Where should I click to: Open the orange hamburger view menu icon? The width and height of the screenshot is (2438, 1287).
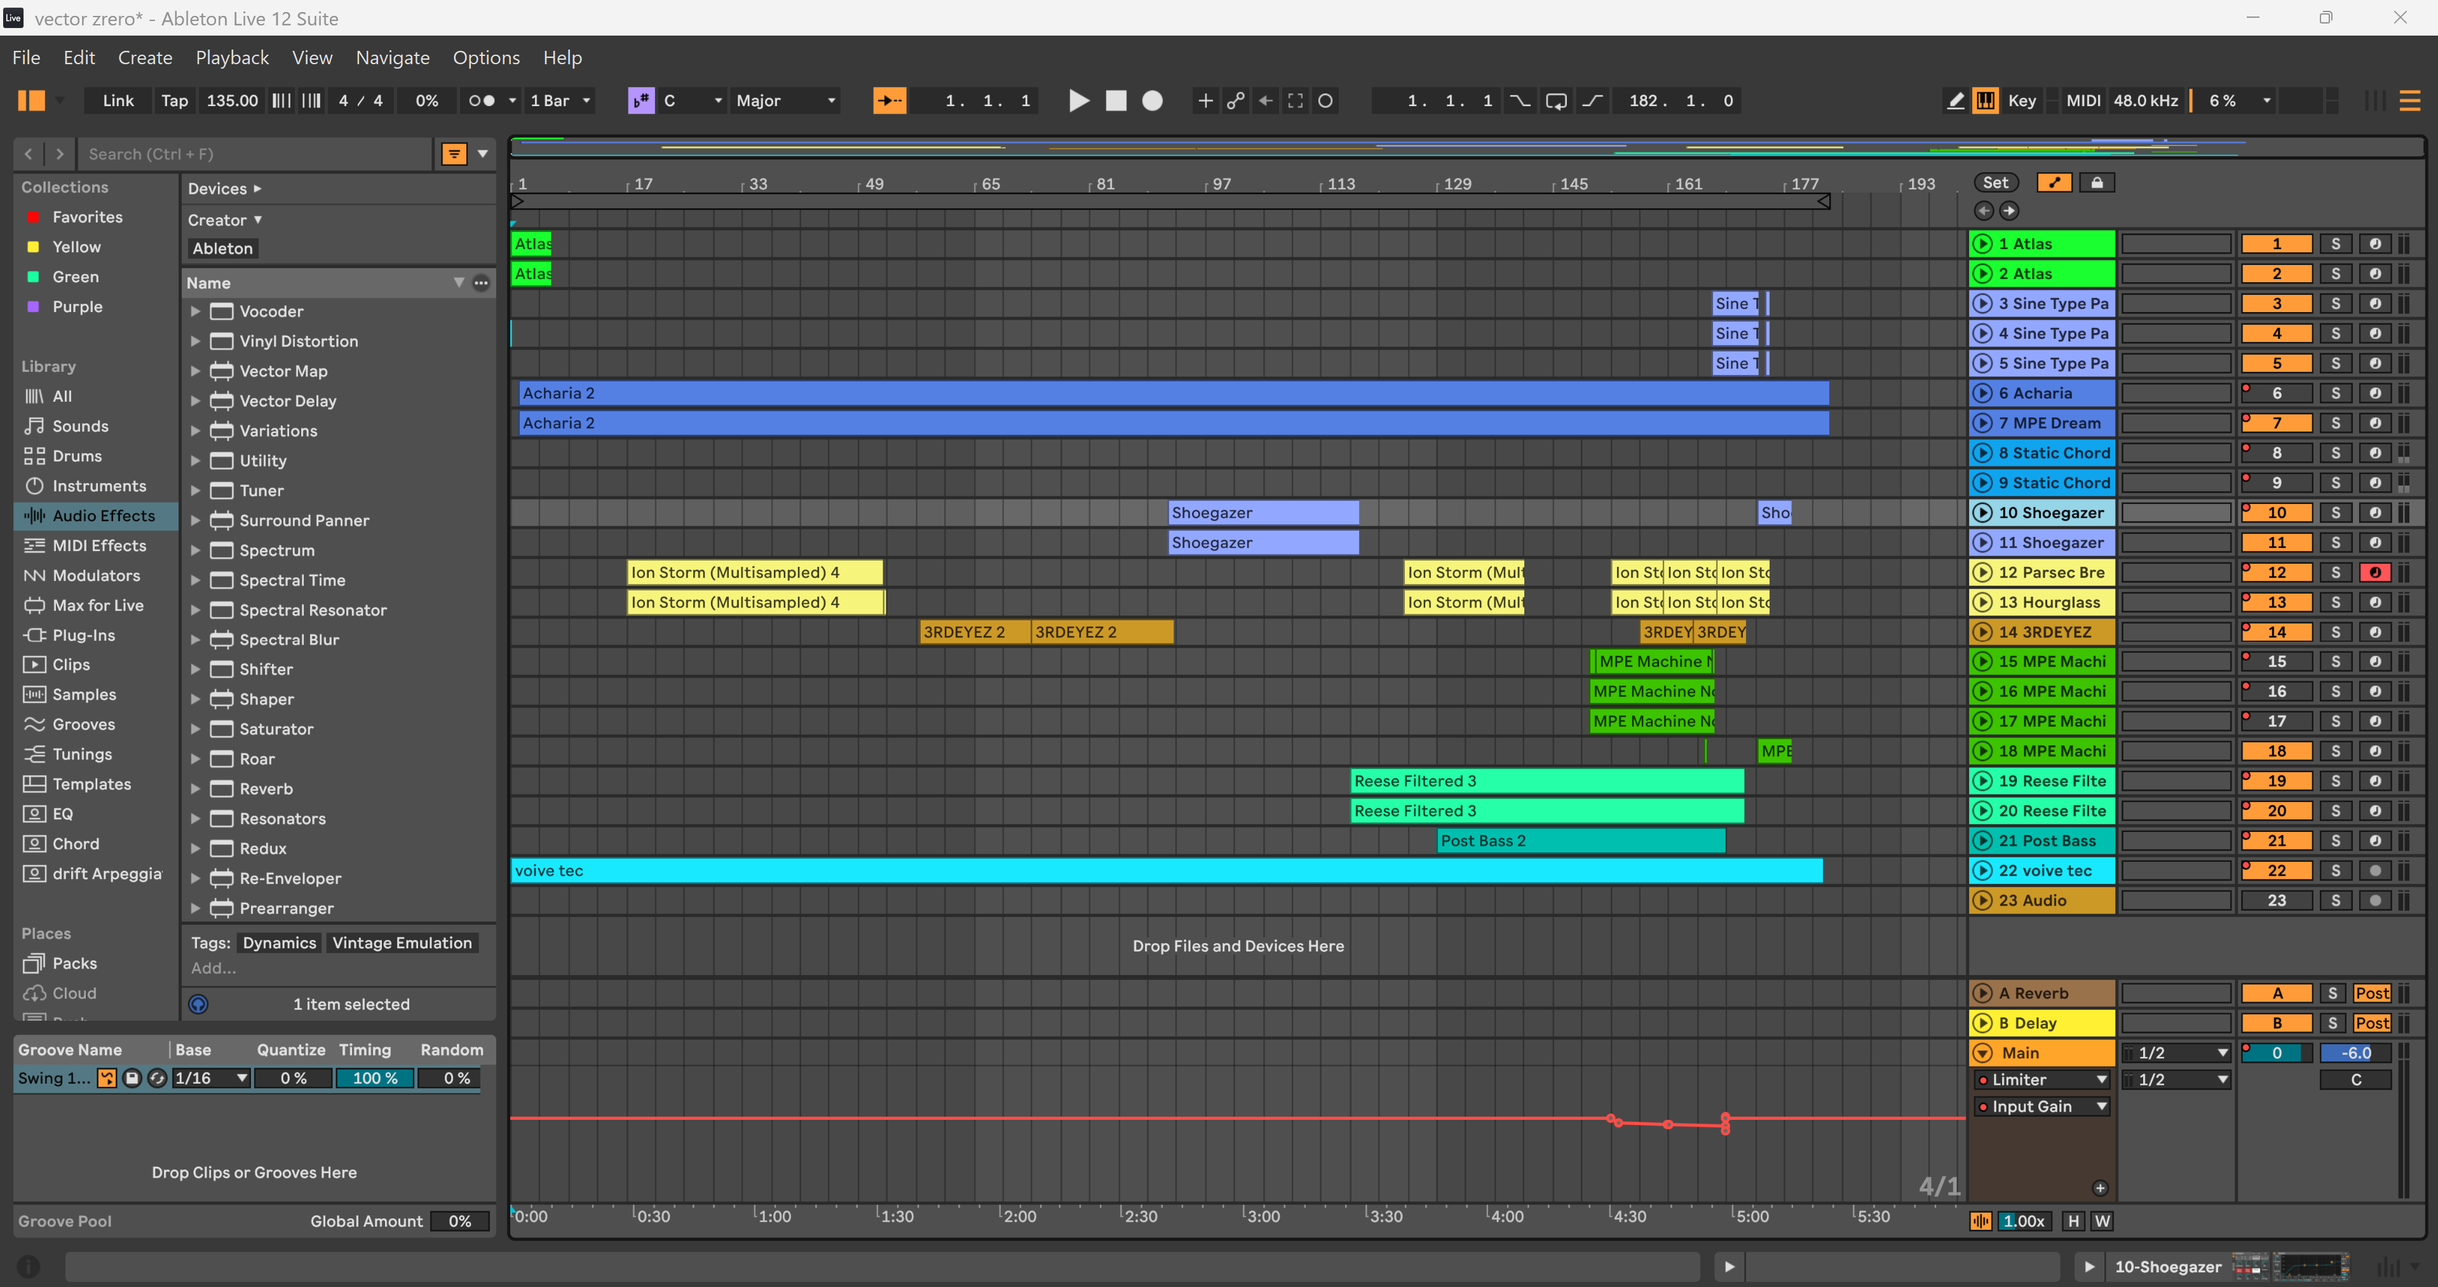click(x=2409, y=100)
